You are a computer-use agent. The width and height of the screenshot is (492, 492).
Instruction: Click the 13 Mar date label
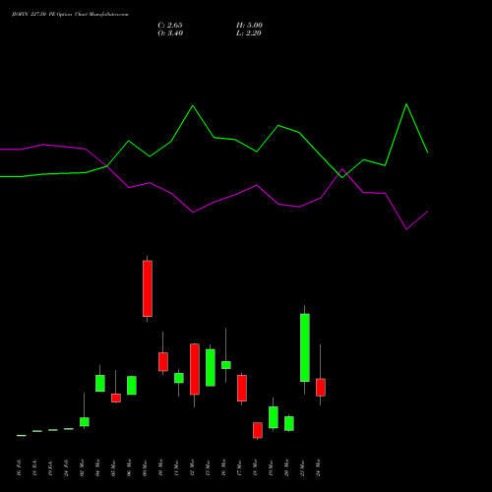click(208, 467)
